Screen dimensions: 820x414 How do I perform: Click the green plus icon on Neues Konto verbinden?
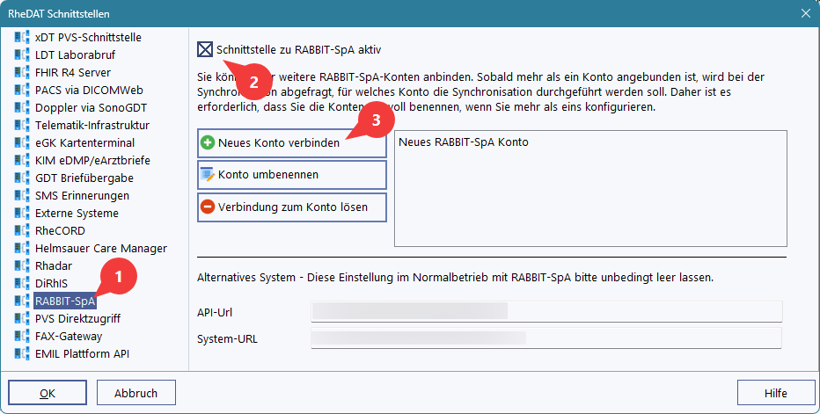(x=208, y=142)
